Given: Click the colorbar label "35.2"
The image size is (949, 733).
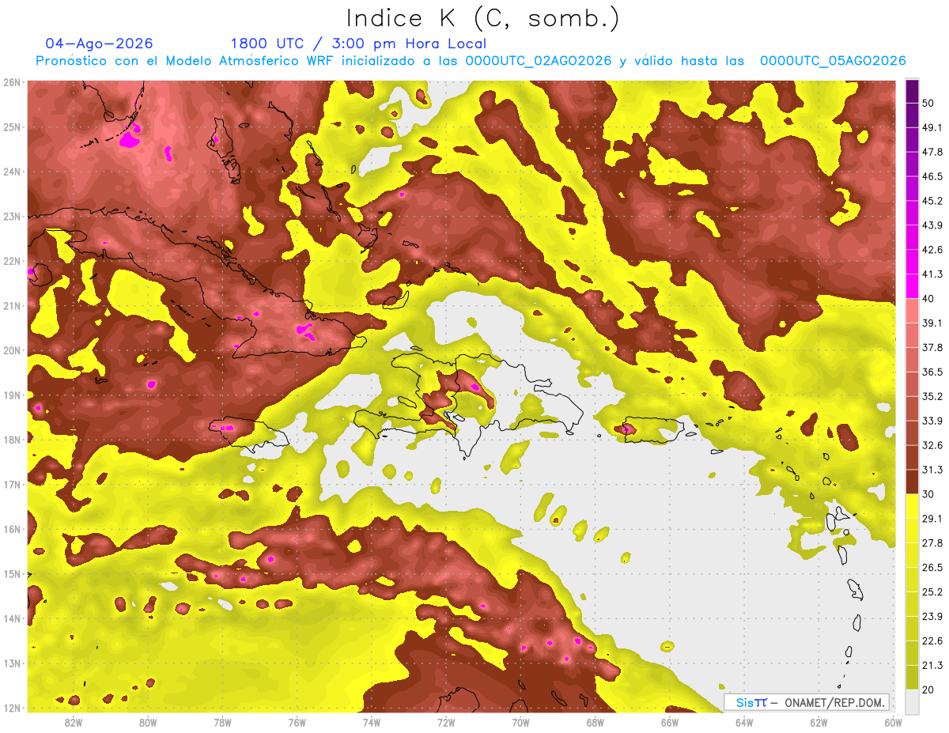Looking at the screenshot, I should click(931, 396).
